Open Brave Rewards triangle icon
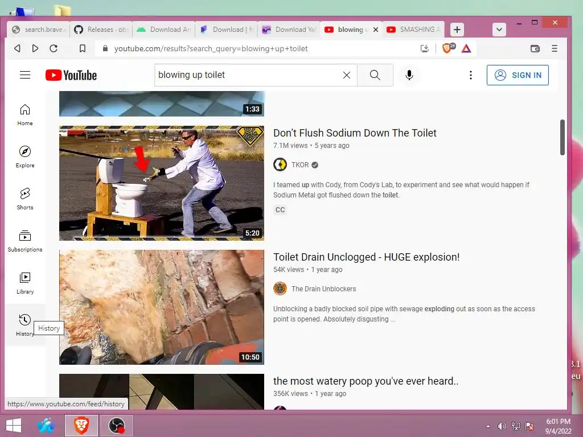 [x=466, y=48]
